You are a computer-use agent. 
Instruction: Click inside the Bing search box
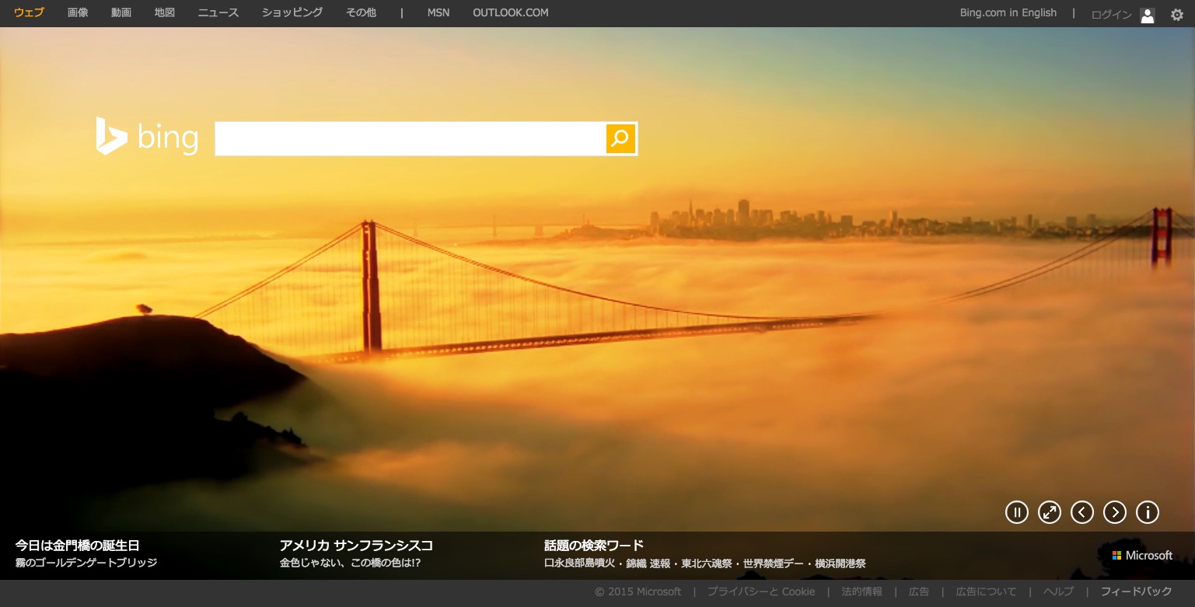tap(410, 139)
